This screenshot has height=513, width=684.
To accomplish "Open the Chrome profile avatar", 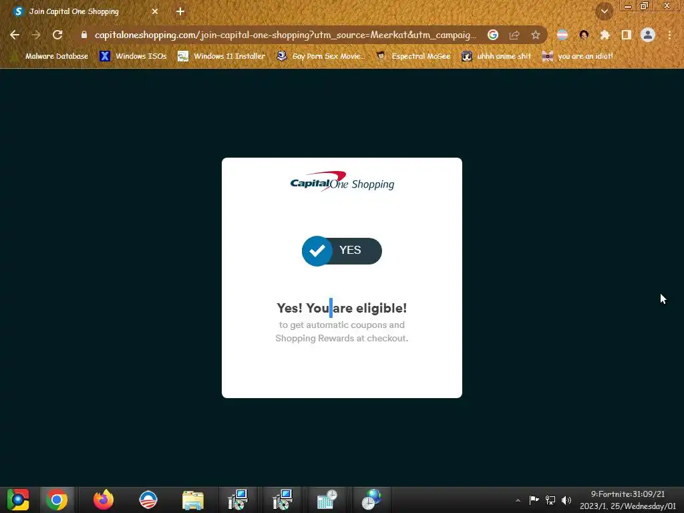I will pyautogui.click(x=648, y=35).
